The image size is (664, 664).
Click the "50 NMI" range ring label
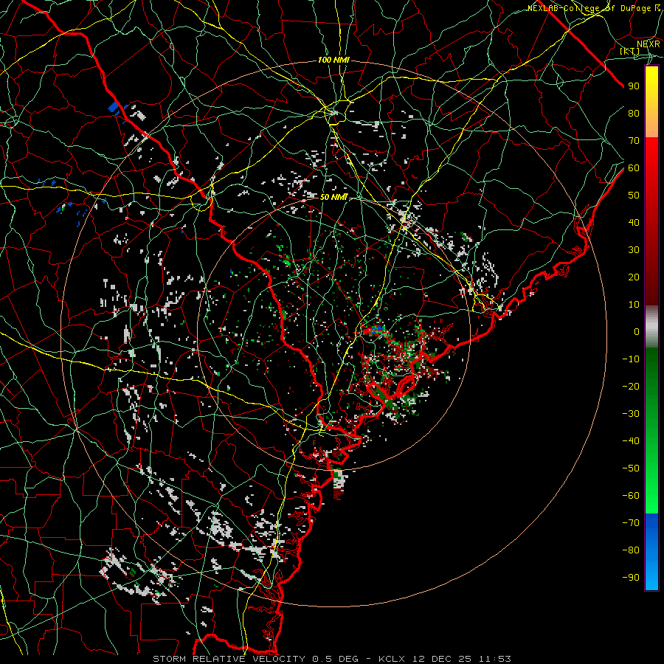(333, 197)
